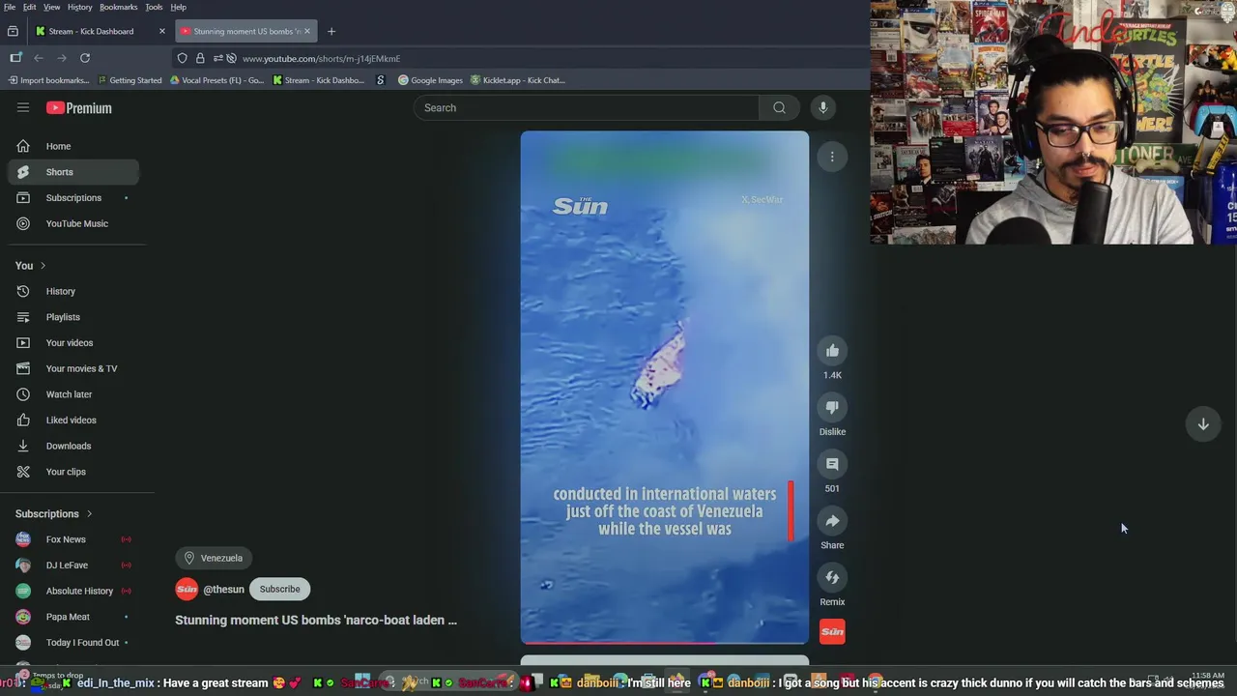Screen dimensions: 1237x696
Task: Open the Help menu
Action: tap(179, 7)
